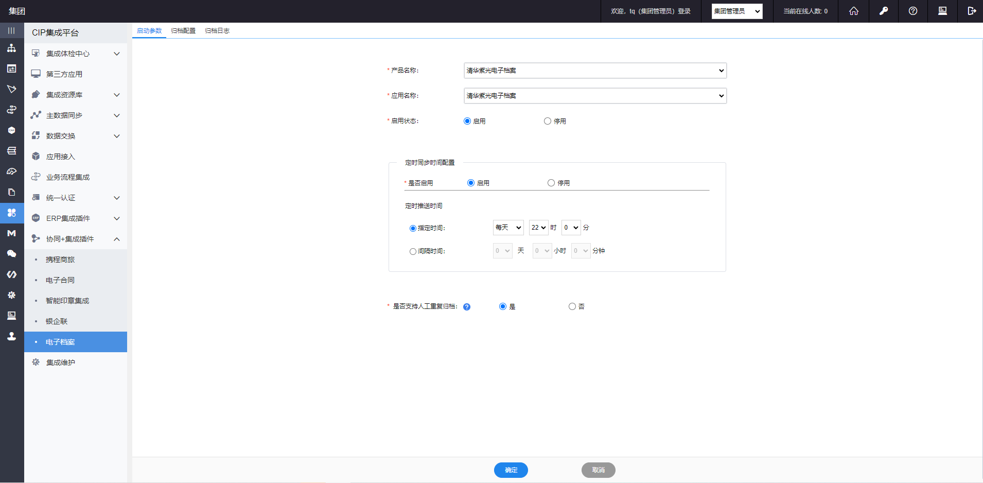Open the help question-mark icon in header
The image size is (983, 483).
pos(912,11)
